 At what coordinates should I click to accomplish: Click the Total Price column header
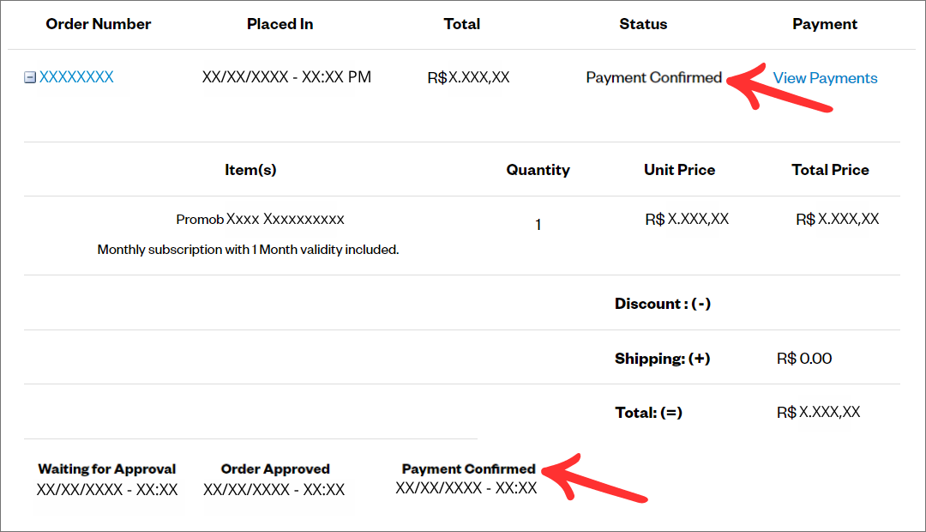[830, 170]
